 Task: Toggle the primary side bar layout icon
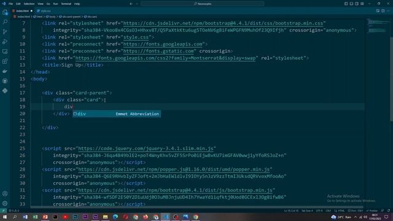coord(346,4)
